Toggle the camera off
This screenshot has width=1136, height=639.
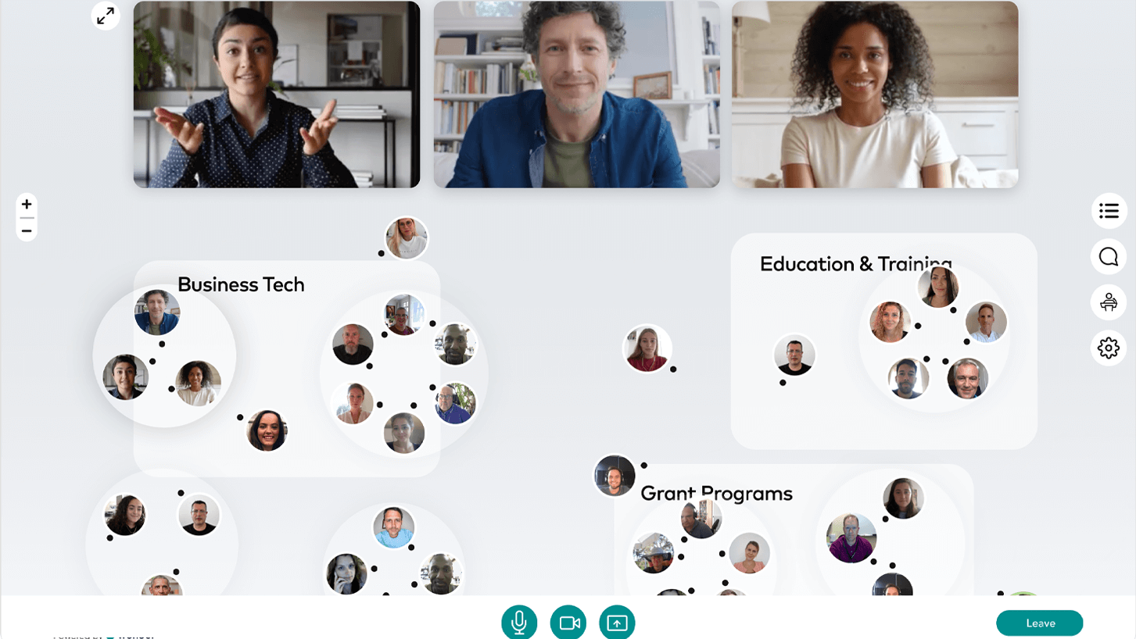pos(568,623)
